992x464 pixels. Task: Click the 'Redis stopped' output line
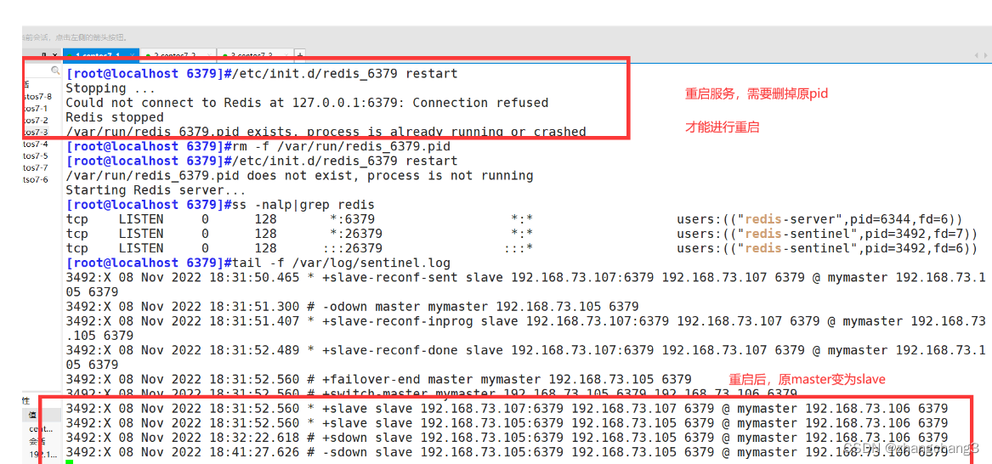pos(115,117)
